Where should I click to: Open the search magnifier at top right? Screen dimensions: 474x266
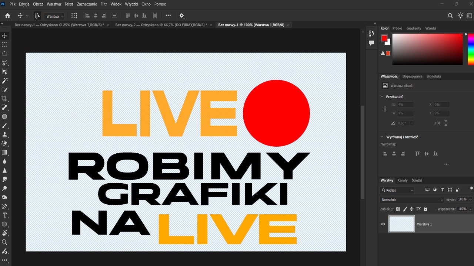coord(450,16)
